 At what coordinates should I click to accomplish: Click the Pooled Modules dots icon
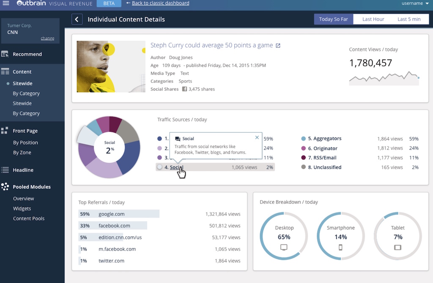pos(5,187)
